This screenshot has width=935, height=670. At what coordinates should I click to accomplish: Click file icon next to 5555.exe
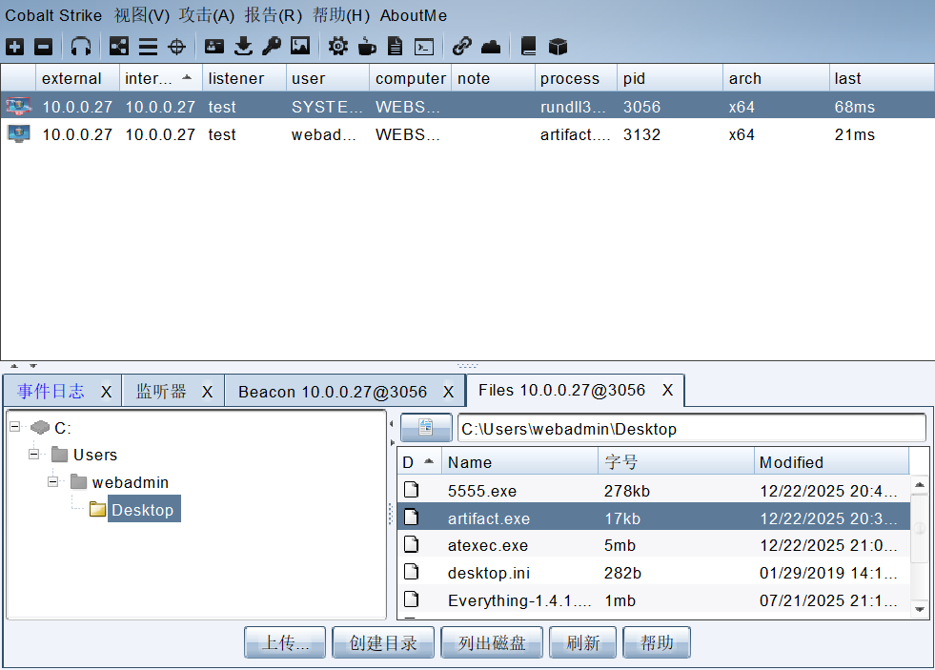(x=411, y=490)
